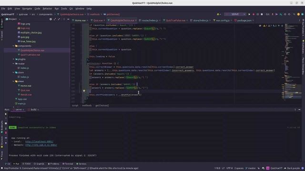Viewport: 305px width, 171px height.
Task: Click the yellow intention light bulb in the gutter
Action: tap(84, 91)
